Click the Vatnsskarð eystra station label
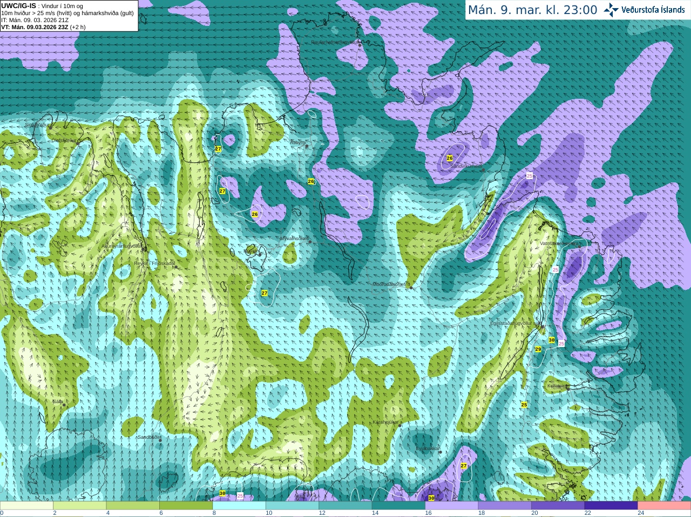This screenshot has width=691, height=517. [x=560, y=243]
